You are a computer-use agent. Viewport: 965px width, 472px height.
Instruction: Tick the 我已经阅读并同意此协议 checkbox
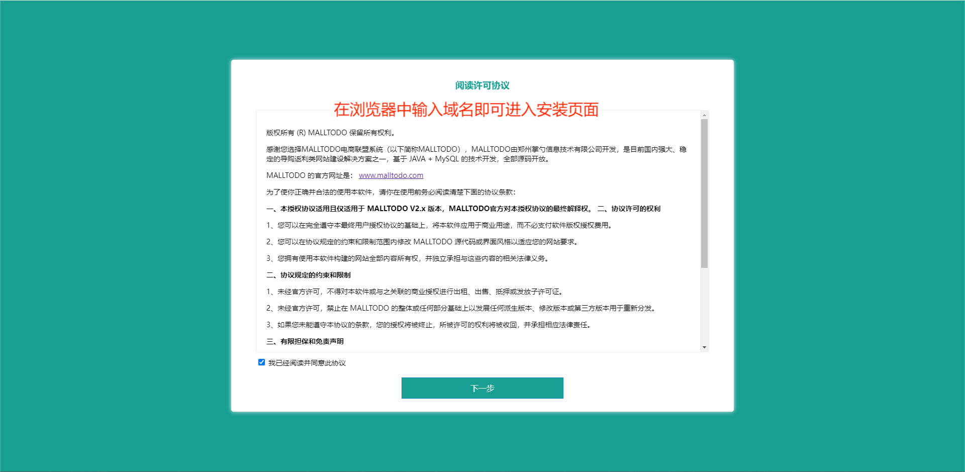coord(261,362)
